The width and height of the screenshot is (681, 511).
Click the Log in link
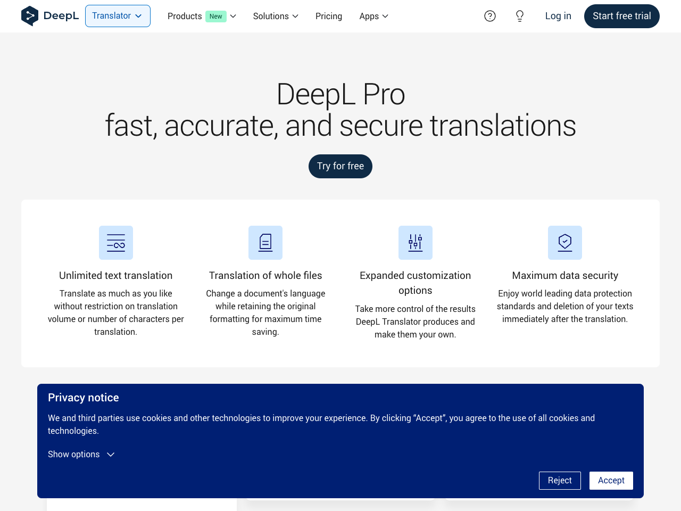(x=558, y=16)
